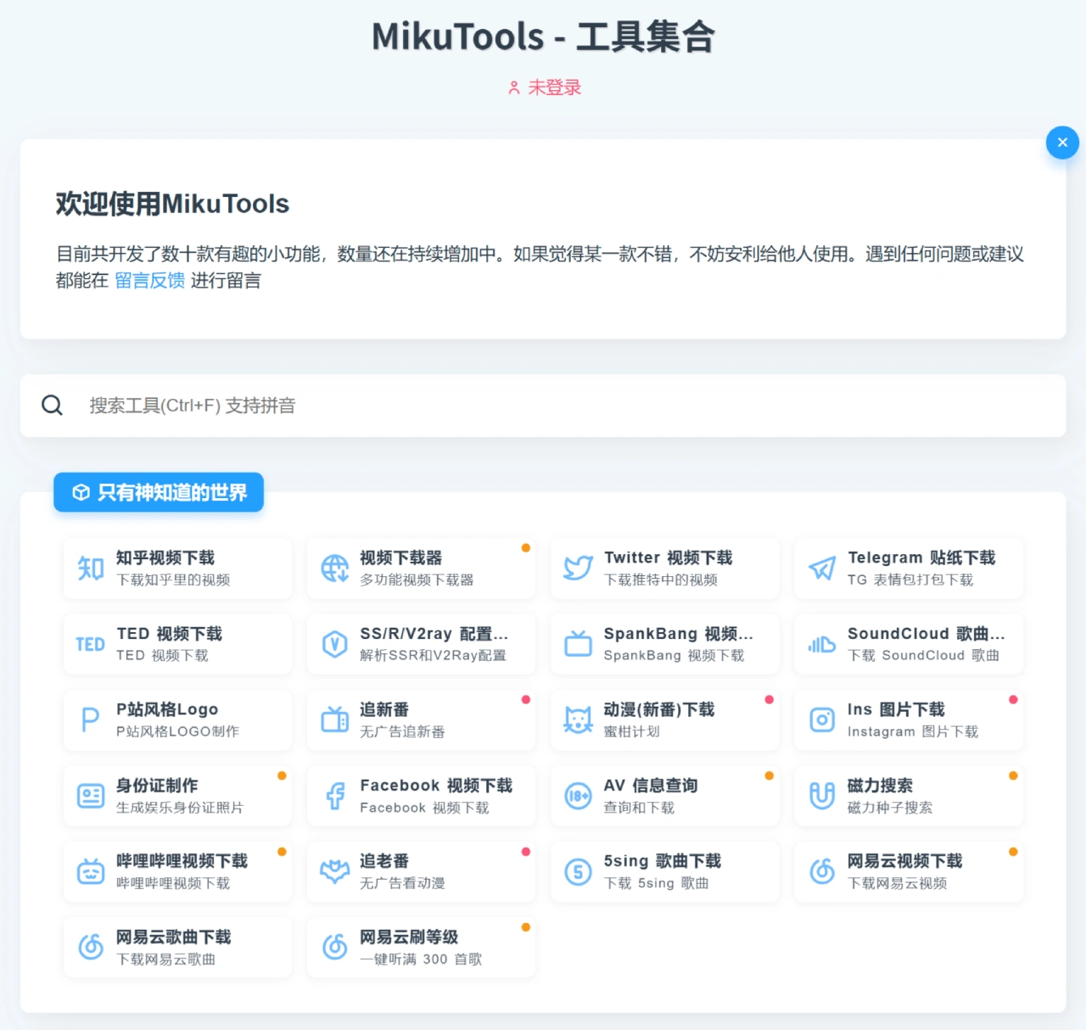This screenshot has height=1030, width=1086.
Task: Open the 知乎视频下载 tool
Action: pyautogui.click(x=177, y=568)
